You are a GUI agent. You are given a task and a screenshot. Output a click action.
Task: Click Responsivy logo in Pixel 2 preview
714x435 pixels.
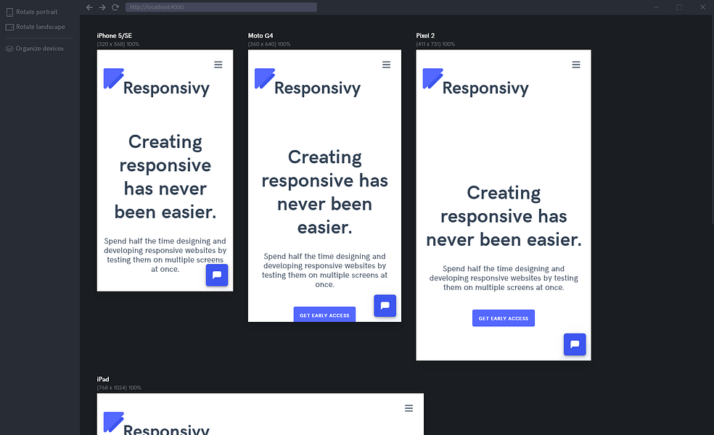pos(476,83)
